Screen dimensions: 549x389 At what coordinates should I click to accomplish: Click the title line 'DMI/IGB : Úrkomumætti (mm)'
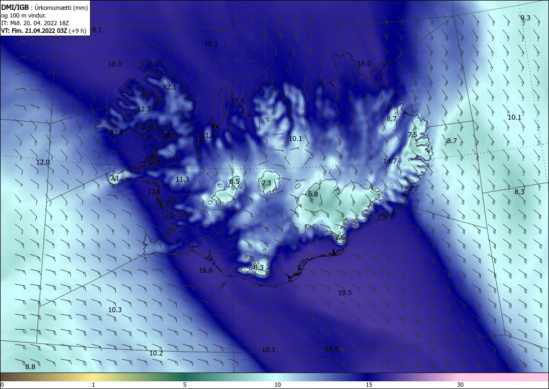(x=44, y=7)
